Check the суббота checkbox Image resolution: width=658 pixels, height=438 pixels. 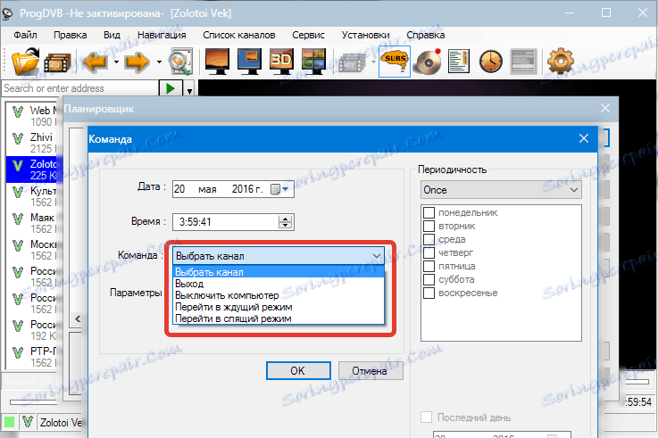coord(429,279)
